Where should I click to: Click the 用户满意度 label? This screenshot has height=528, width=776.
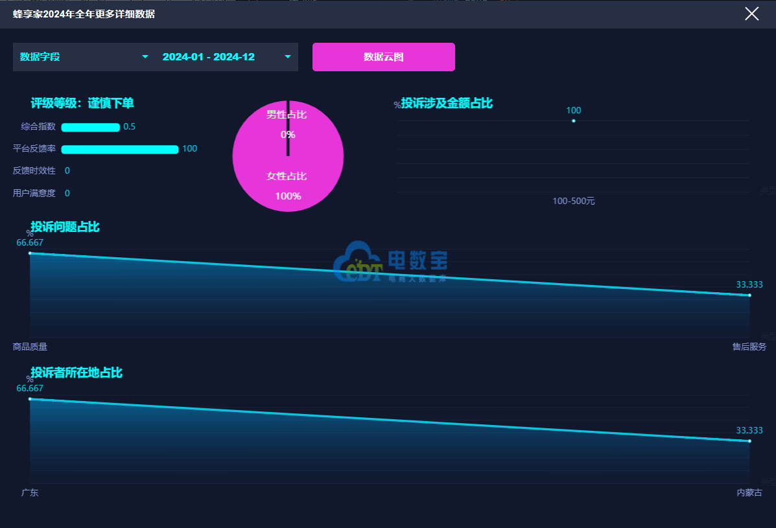point(34,193)
